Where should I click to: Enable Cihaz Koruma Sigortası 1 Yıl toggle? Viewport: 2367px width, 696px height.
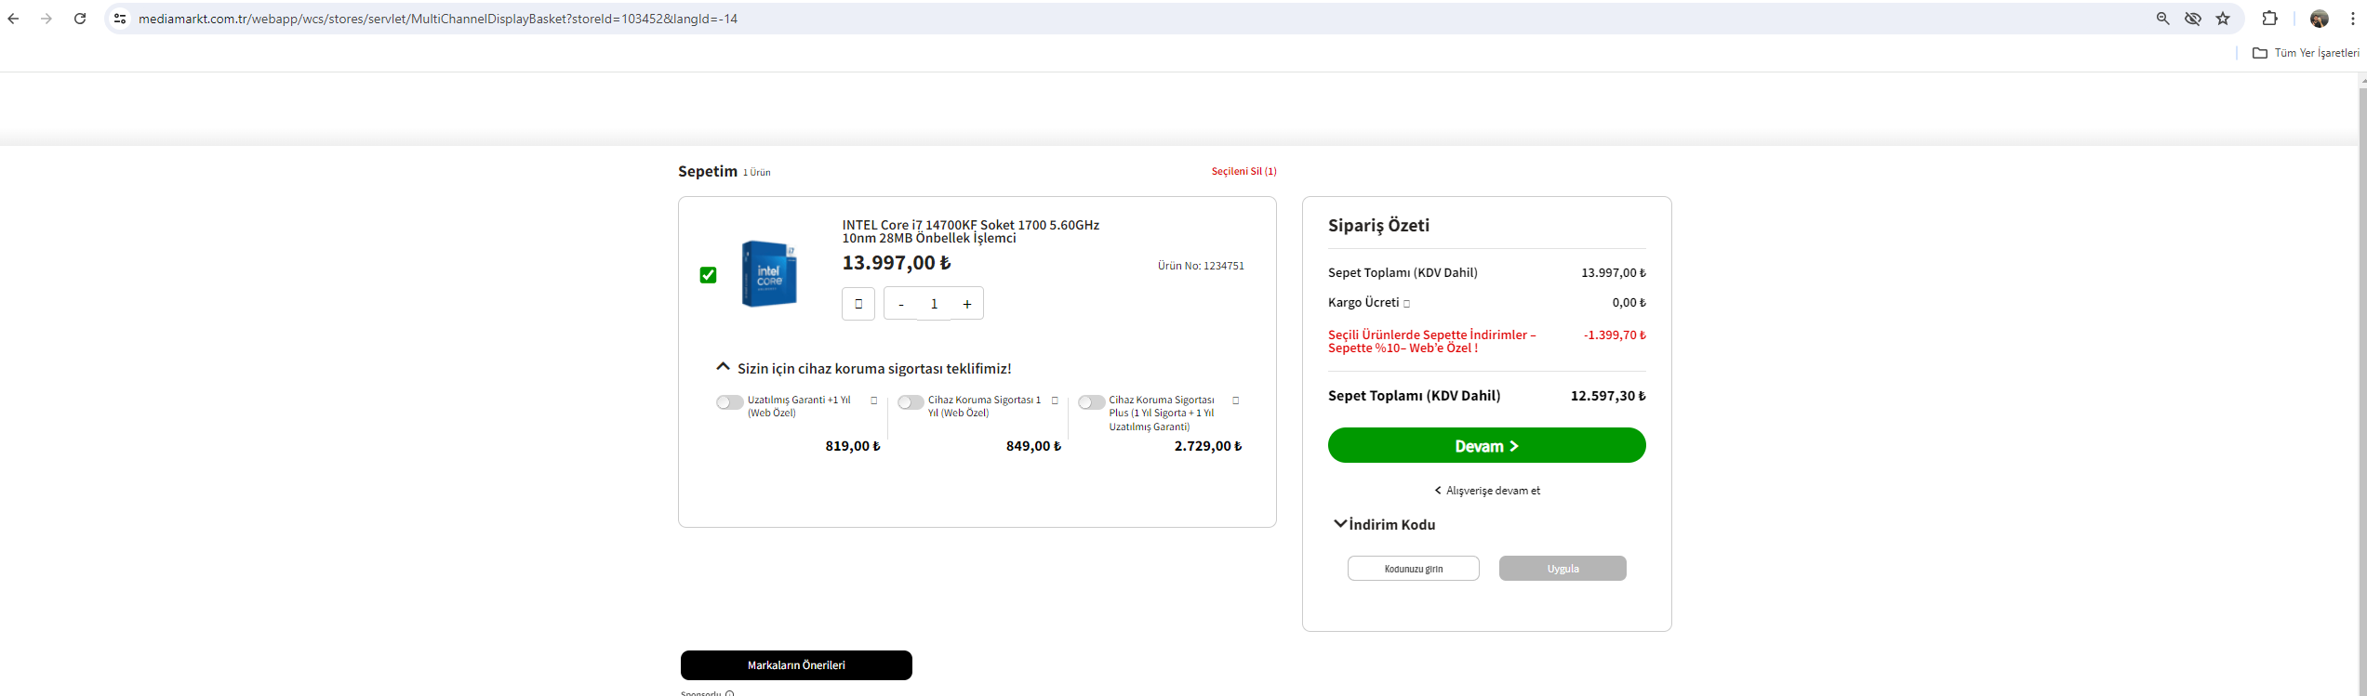[x=910, y=402]
